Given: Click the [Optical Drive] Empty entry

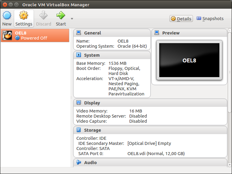Looking at the screenshot, I should (x=149, y=143).
